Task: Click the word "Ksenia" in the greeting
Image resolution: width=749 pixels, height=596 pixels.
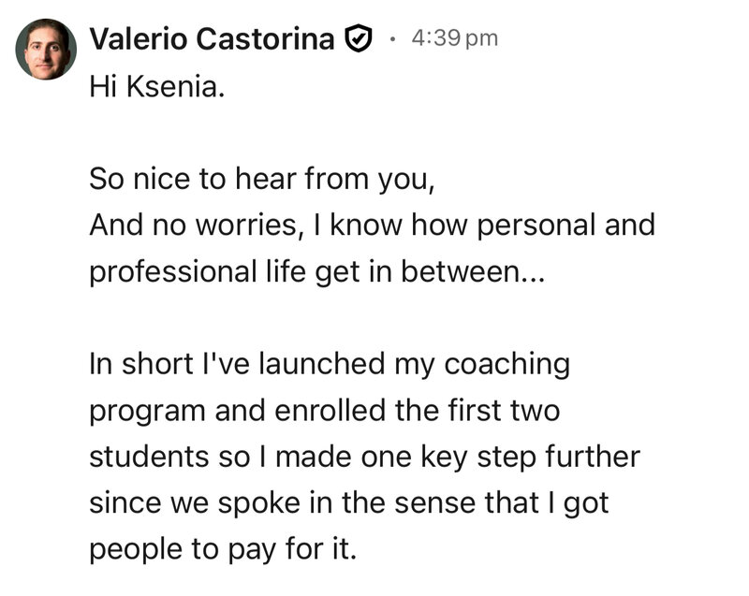Action: pos(171,87)
